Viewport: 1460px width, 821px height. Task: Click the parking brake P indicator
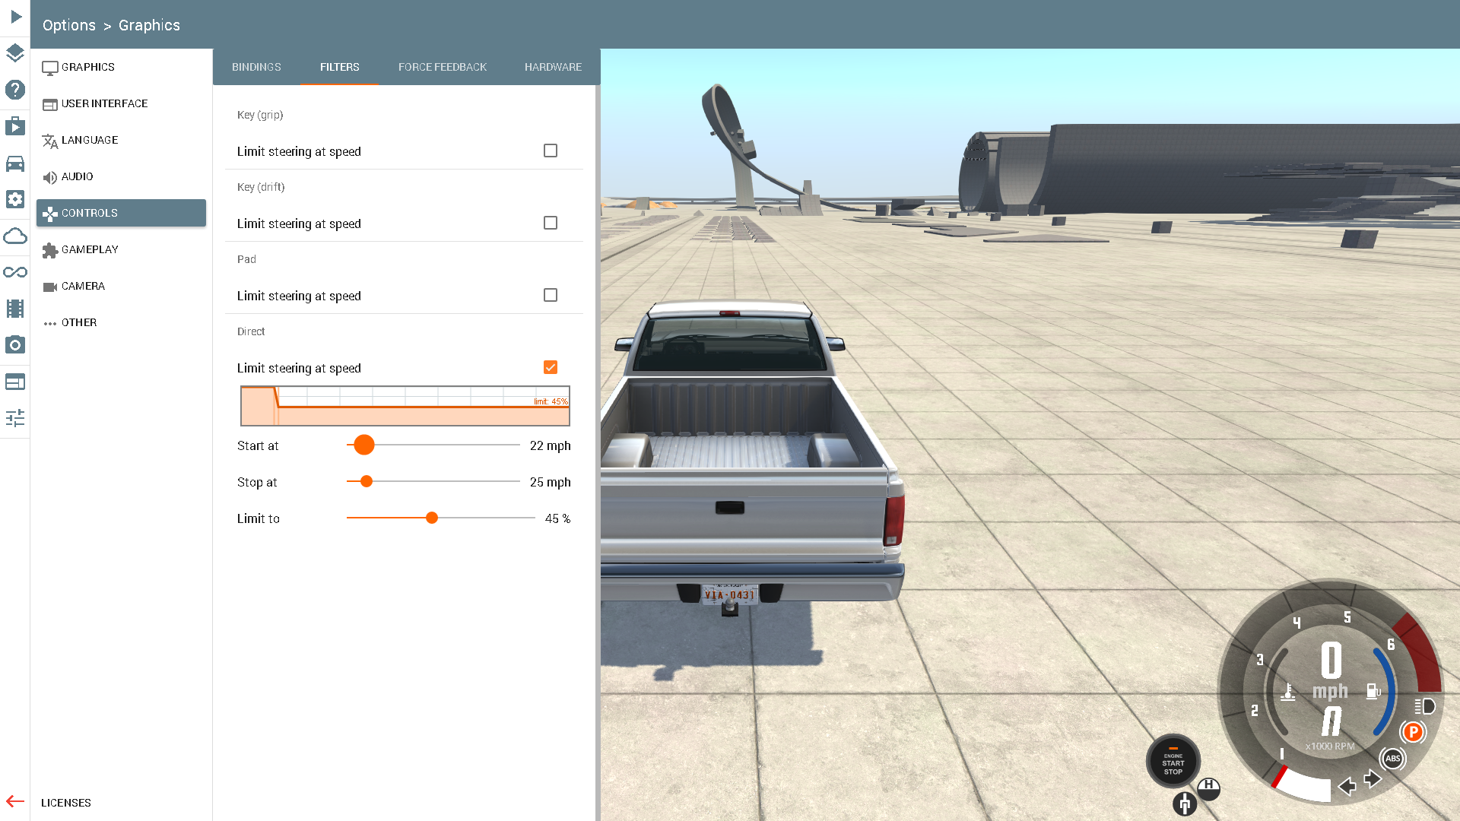tap(1413, 732)
